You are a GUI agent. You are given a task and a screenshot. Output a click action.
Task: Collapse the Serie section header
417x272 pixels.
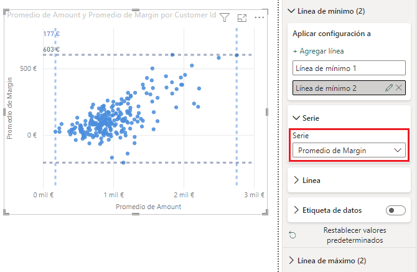(x=296, y=118)
